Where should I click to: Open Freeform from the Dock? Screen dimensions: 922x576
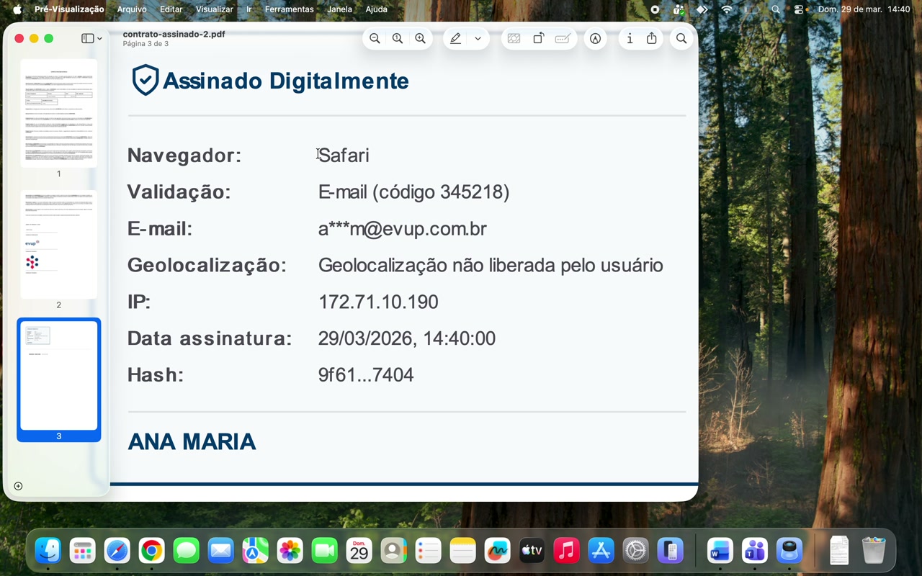pos(498,552)
